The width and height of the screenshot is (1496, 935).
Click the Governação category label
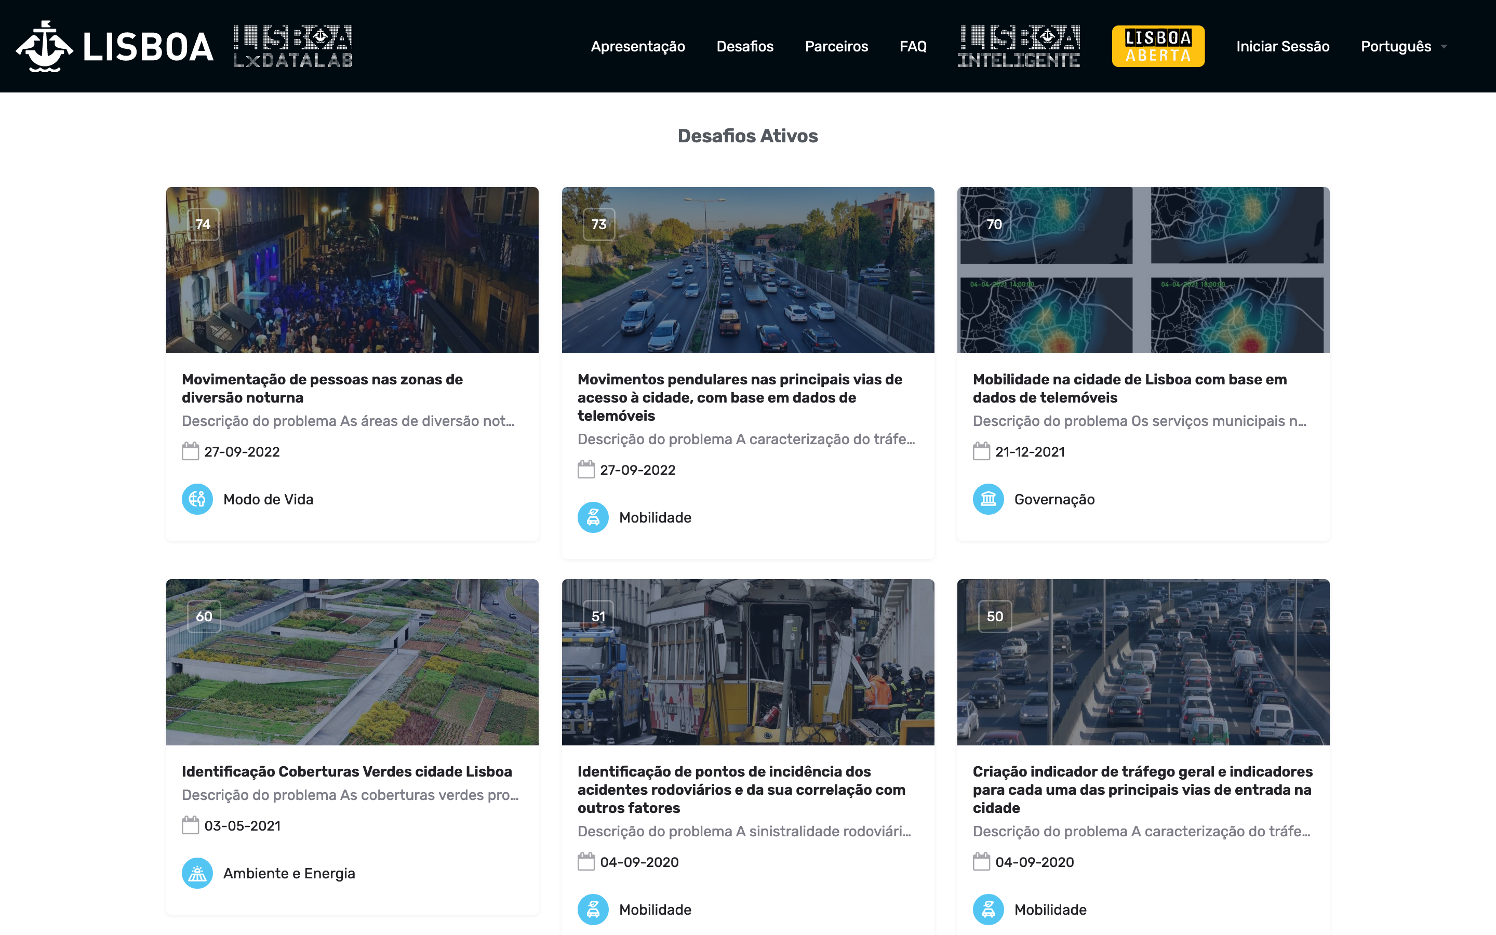pyautogui.click(x=1054, y=499)
